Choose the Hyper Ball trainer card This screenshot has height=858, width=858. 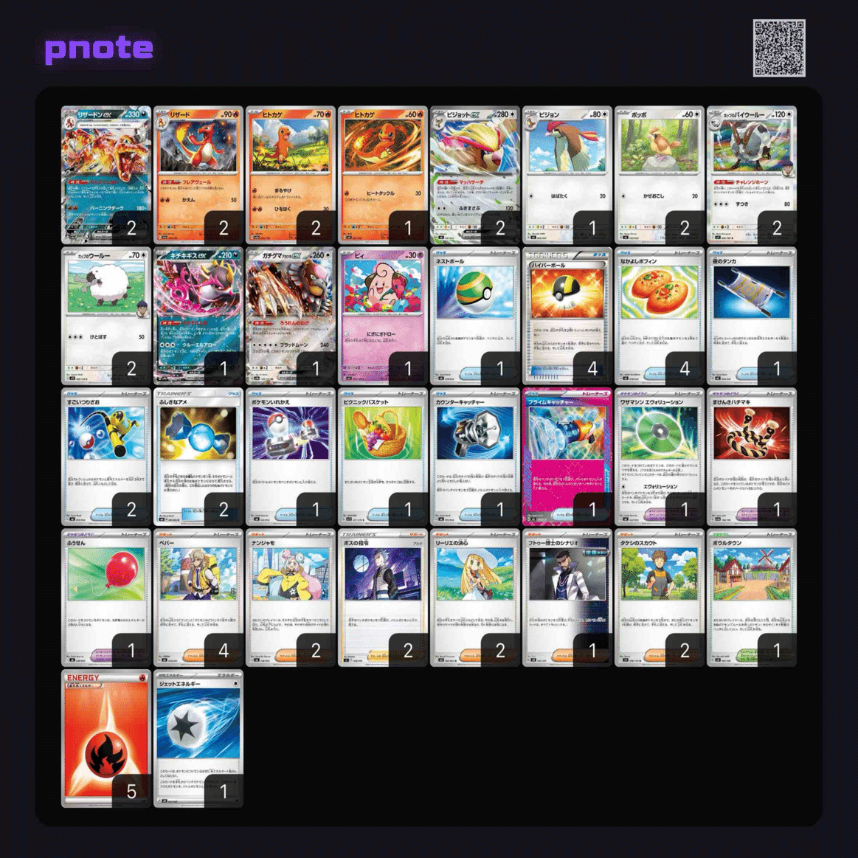tap(567, 316)
